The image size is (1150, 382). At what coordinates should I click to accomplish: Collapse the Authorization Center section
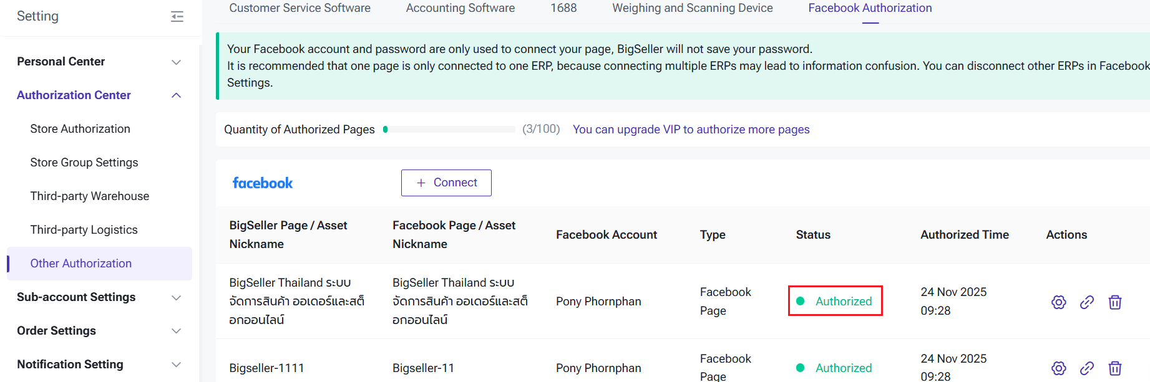coord(177,95)
